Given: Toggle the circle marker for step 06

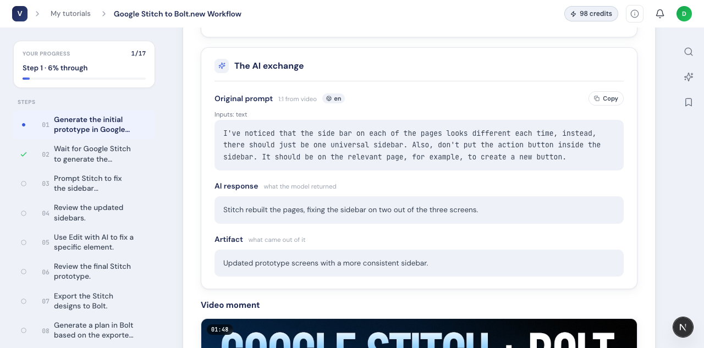Looking at the screenshot, I should (24, 272).
